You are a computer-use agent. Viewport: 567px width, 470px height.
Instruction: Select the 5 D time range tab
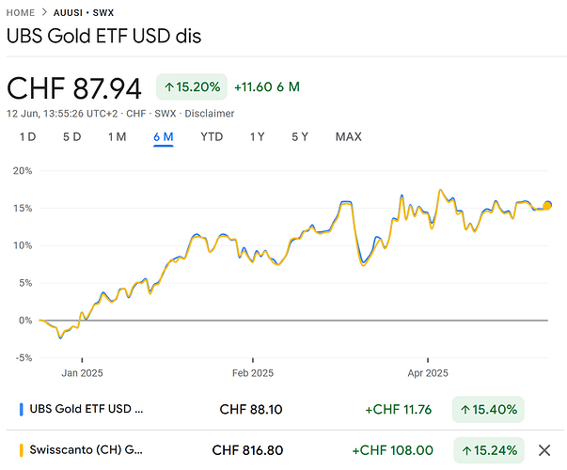tap(72, 137)
